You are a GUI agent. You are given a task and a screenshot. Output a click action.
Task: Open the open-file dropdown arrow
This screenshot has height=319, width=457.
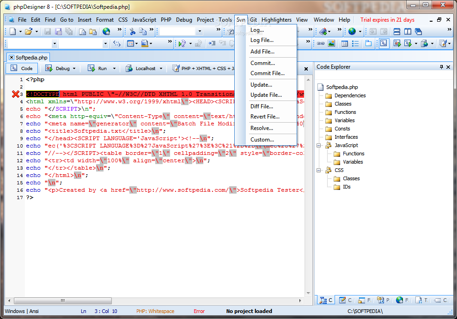click(x=37, y=31)
